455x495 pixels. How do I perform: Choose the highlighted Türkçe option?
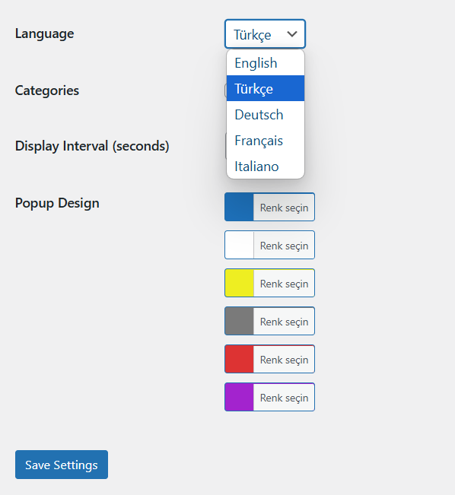pos(266,88)
